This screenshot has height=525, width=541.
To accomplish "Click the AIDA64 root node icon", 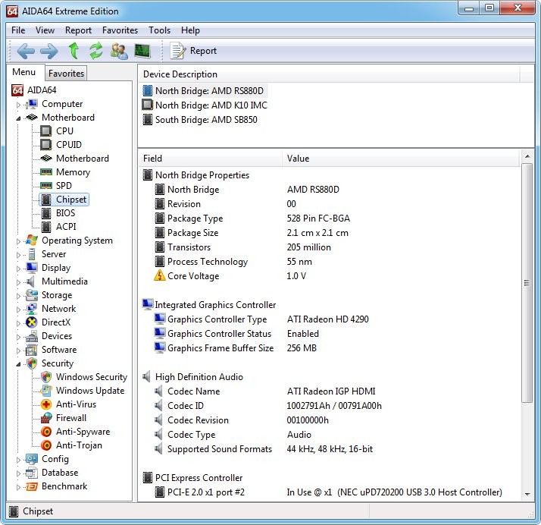I will pos(17,90).
